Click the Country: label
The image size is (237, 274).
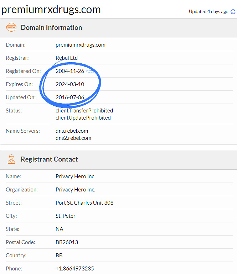coord(16,255)
